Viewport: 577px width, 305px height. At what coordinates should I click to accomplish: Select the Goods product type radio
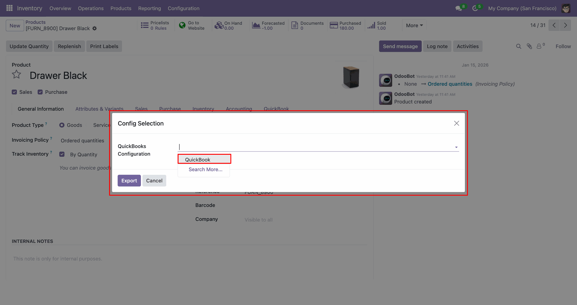pos(62,125)
